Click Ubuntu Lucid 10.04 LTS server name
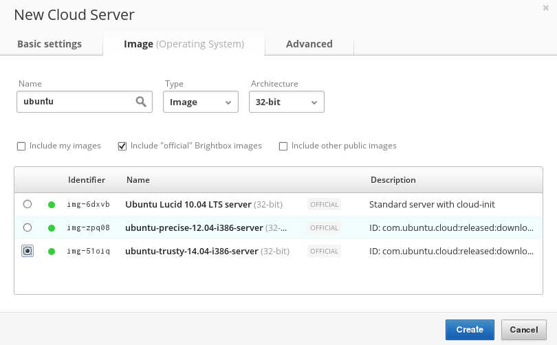 coord(188,204)
